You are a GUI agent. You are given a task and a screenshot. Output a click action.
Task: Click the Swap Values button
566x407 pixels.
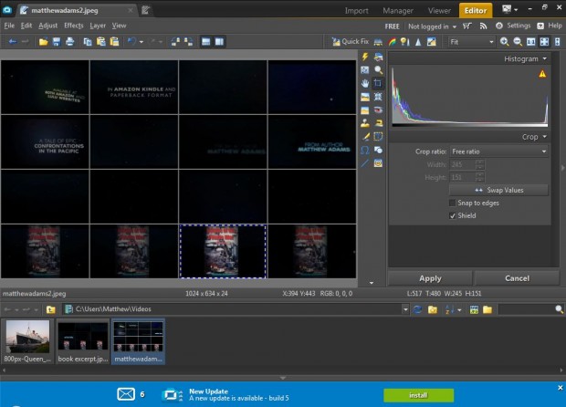click(498, 190)
